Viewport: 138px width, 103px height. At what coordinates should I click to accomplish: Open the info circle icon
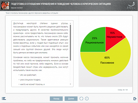coord(87,99)
